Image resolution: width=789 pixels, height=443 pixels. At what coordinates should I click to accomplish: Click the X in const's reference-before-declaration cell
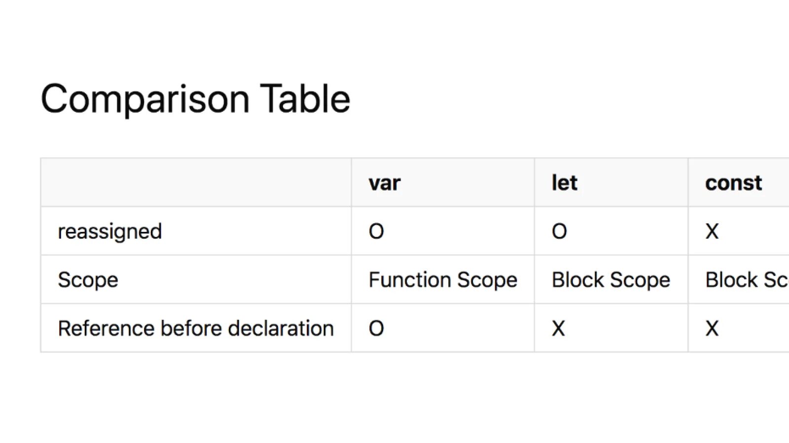coord(712,328)
